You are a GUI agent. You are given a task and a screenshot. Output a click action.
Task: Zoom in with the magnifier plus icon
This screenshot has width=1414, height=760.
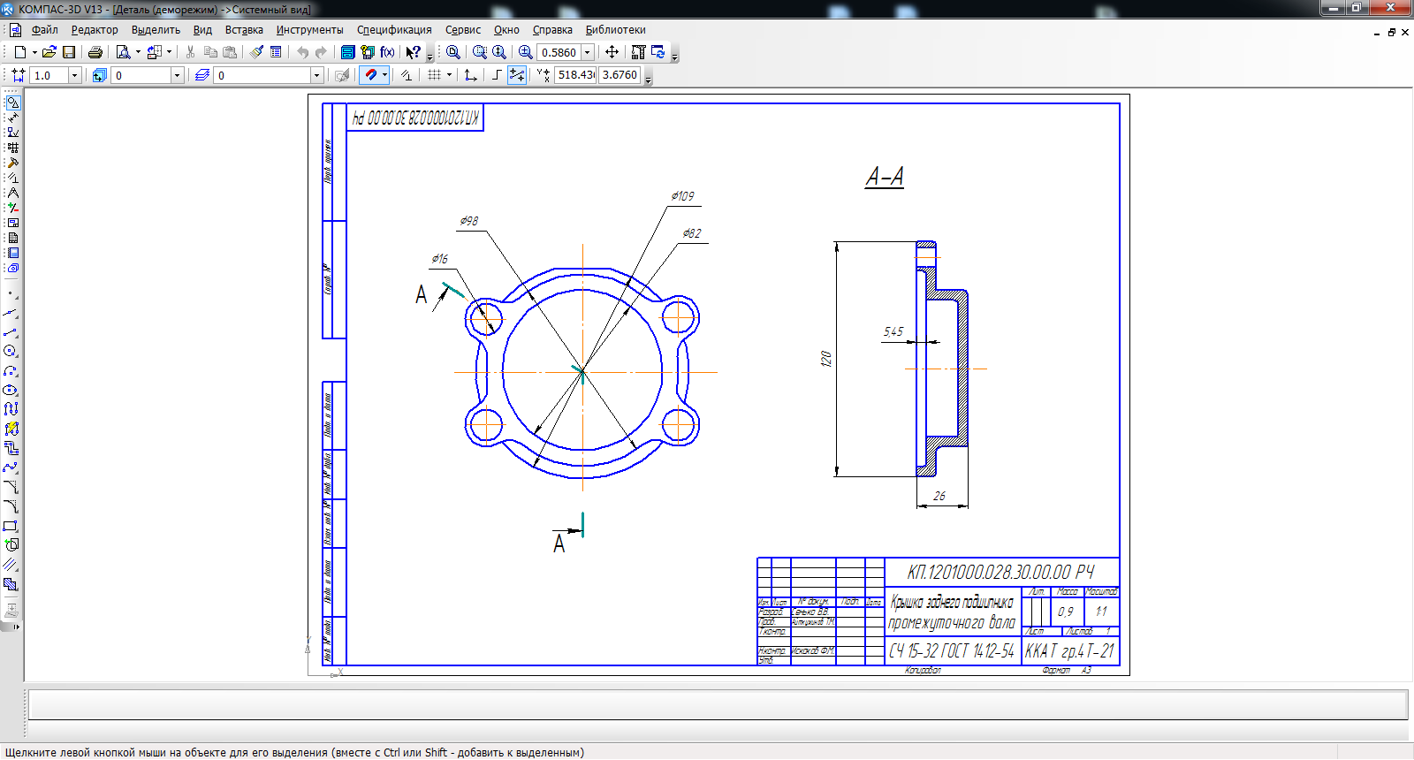(525, 52)
